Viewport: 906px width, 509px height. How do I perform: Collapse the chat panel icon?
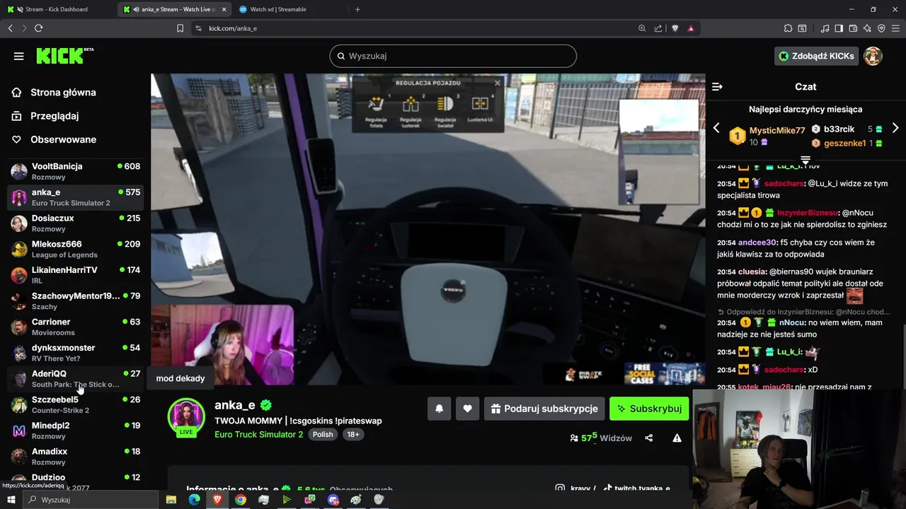point(717,86)
